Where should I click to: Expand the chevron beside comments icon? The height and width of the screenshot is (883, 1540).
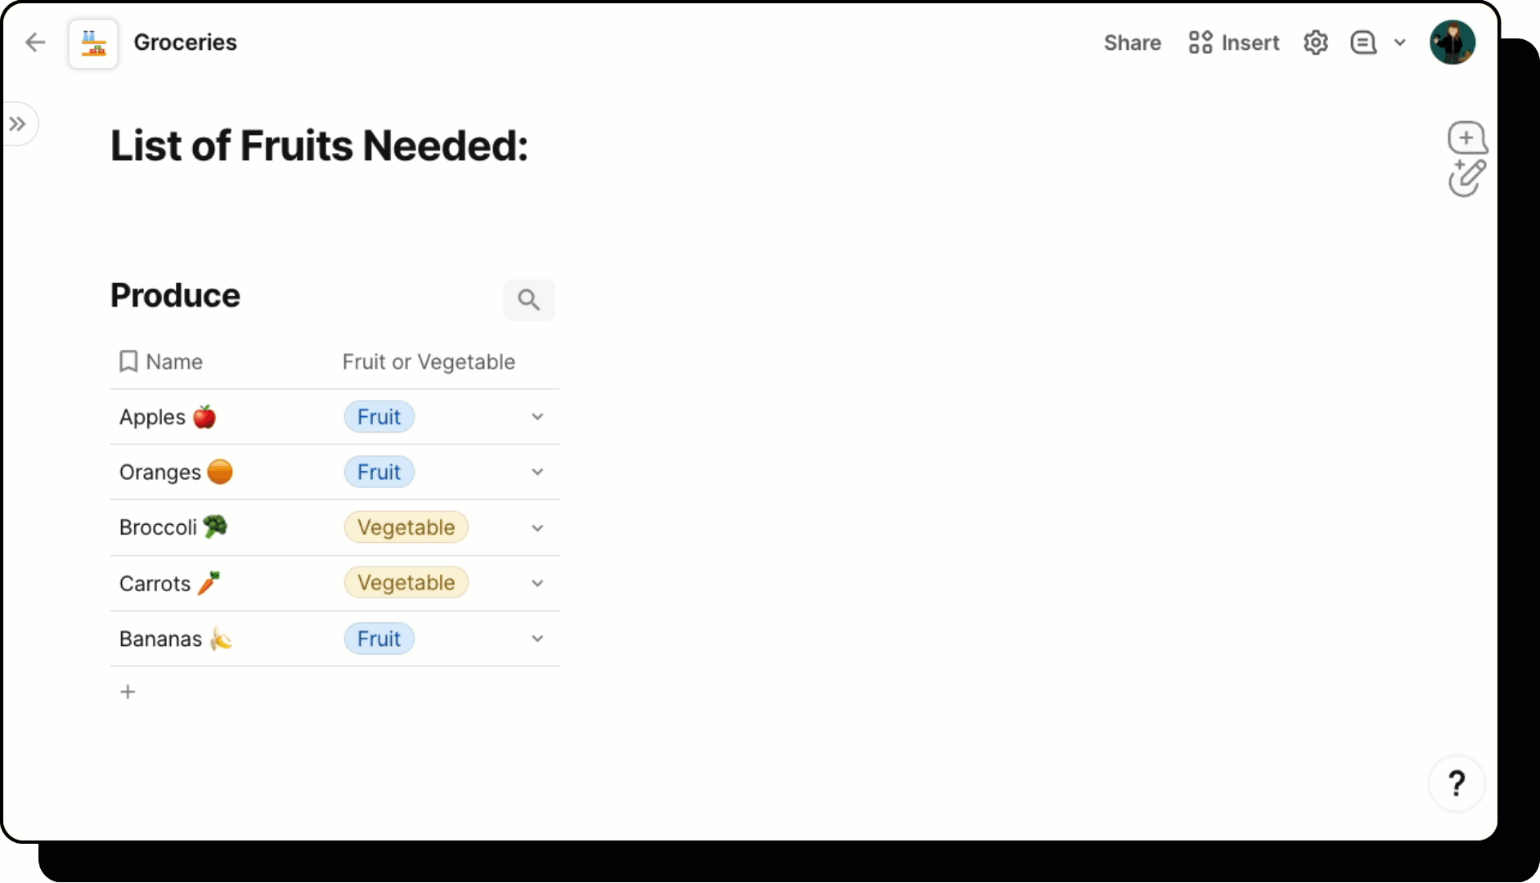pyautogui.click(x=1399, y=43)
